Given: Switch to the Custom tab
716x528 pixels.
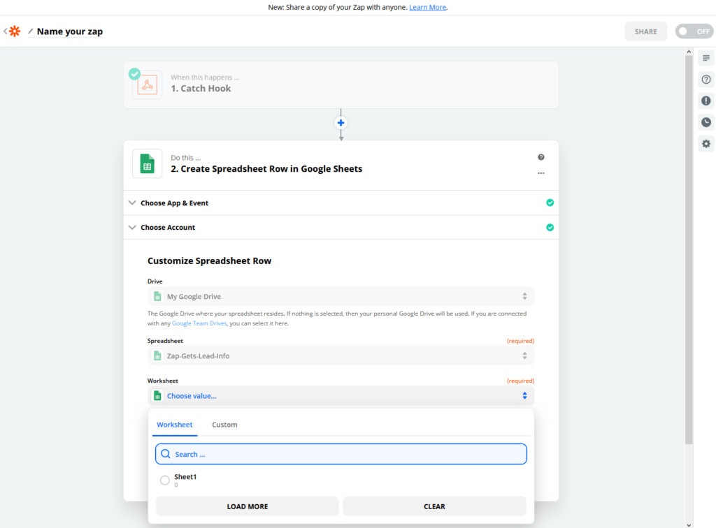Looking at the screenshot, I should pos(224,425).
